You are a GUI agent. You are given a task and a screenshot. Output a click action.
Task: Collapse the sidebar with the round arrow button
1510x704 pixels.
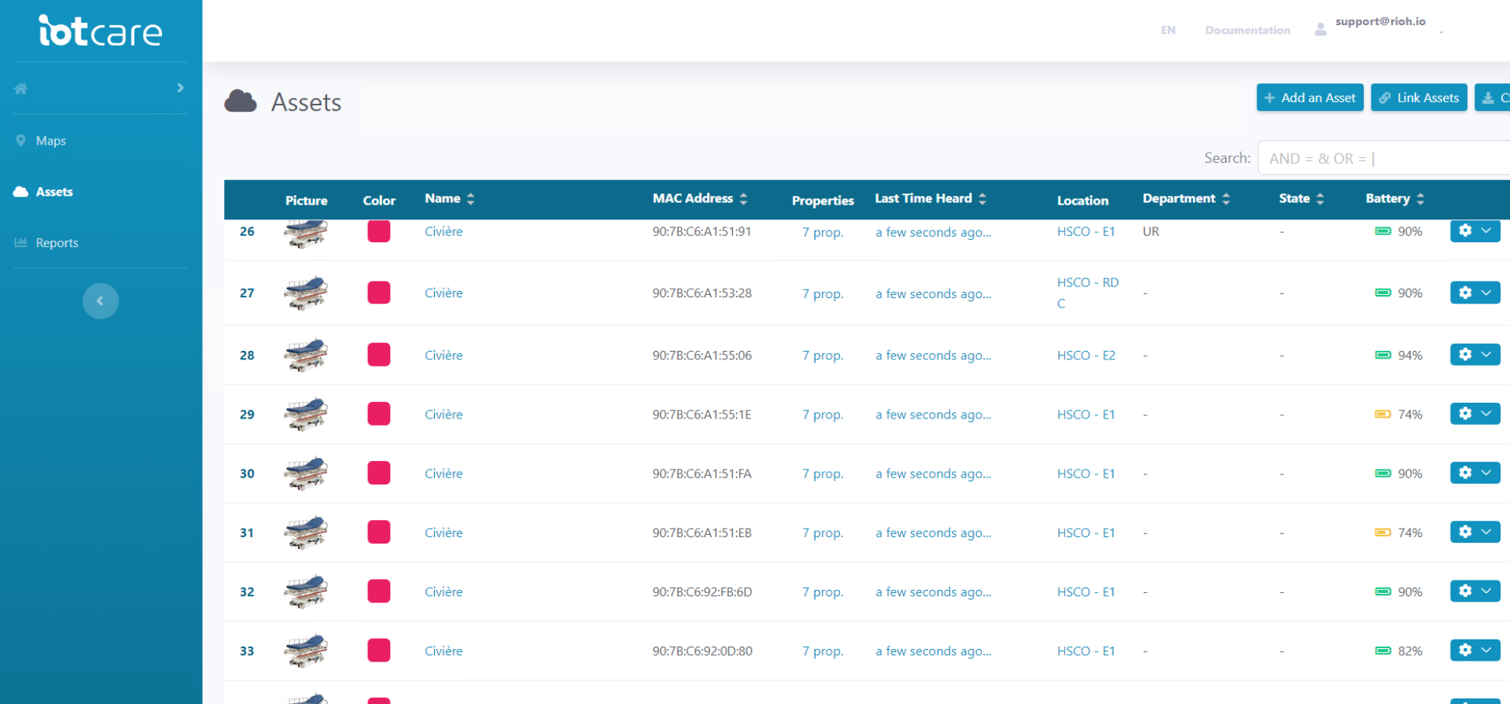pos(101,300)
